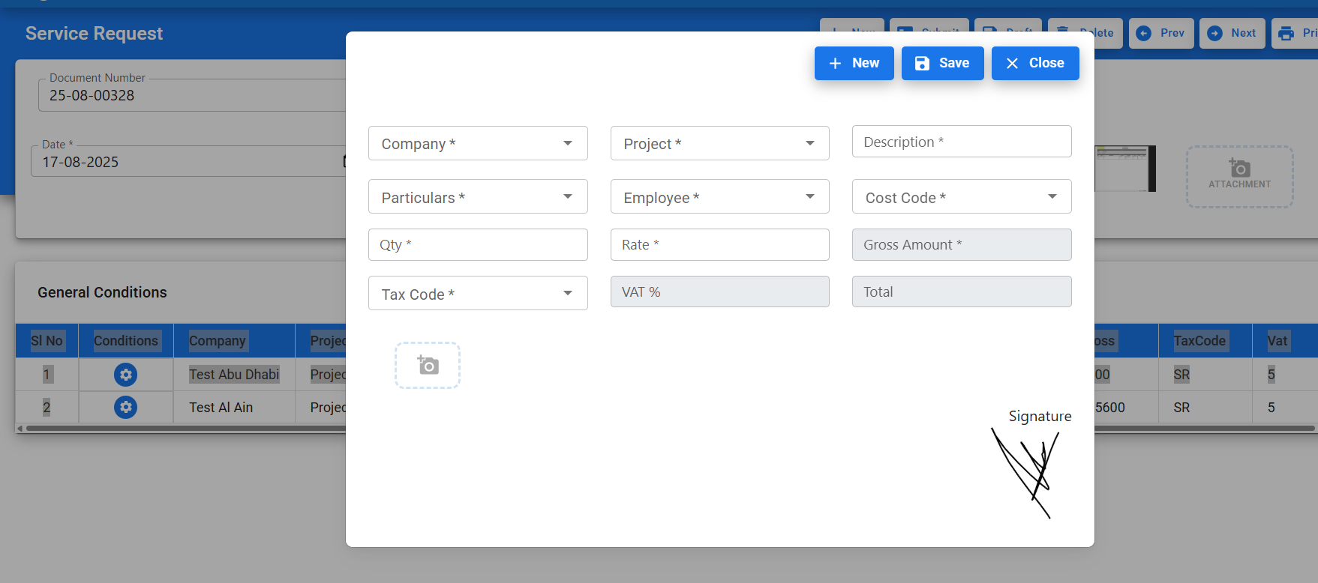The image size is (1318, 583).
Task: Open the Employee dropdown list
Action: [719, 197]
